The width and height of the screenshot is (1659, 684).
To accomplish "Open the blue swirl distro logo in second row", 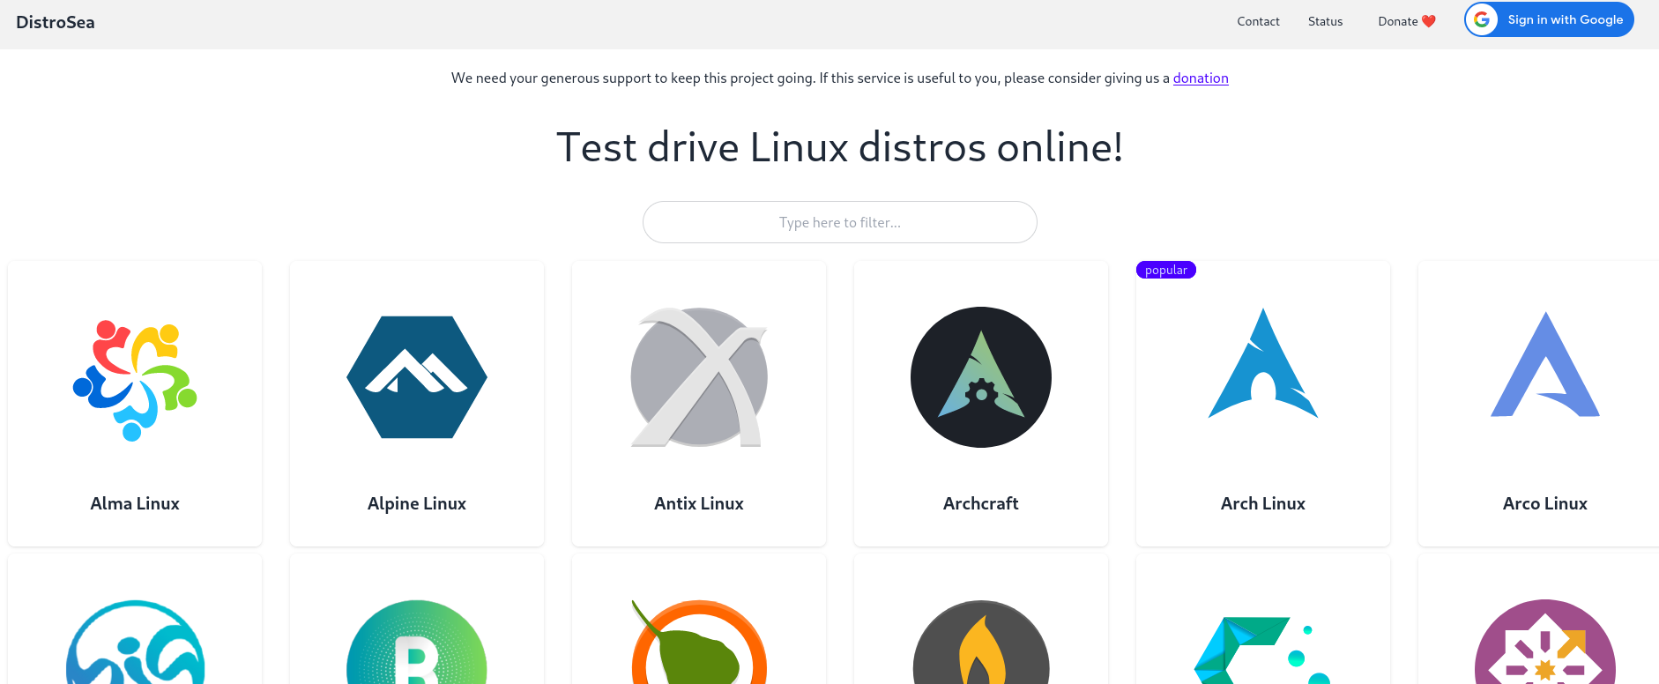I will pyautogui.click(x=135, y=642).
